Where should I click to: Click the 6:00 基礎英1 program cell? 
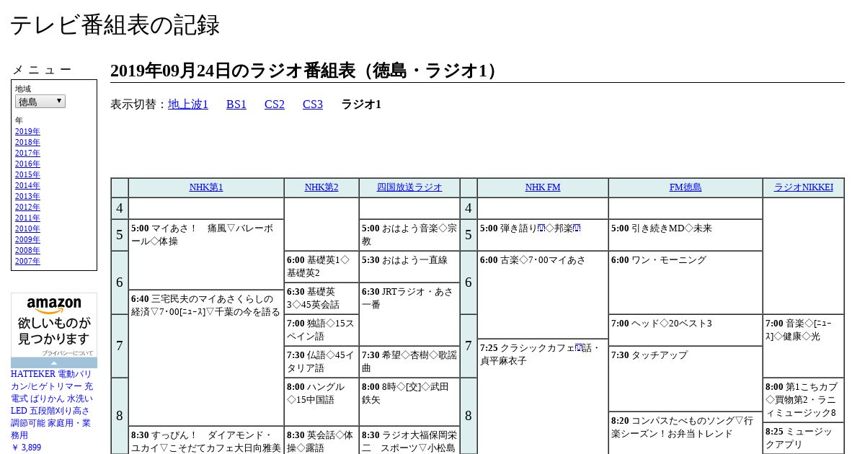(321, 267)
